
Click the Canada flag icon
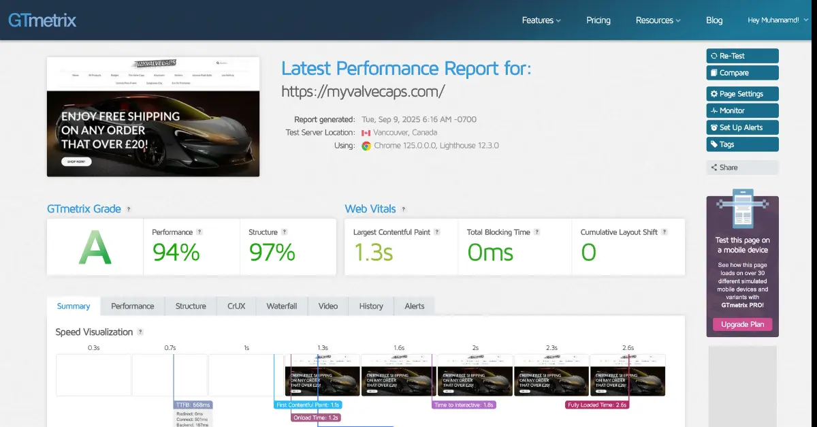point(366,133)
